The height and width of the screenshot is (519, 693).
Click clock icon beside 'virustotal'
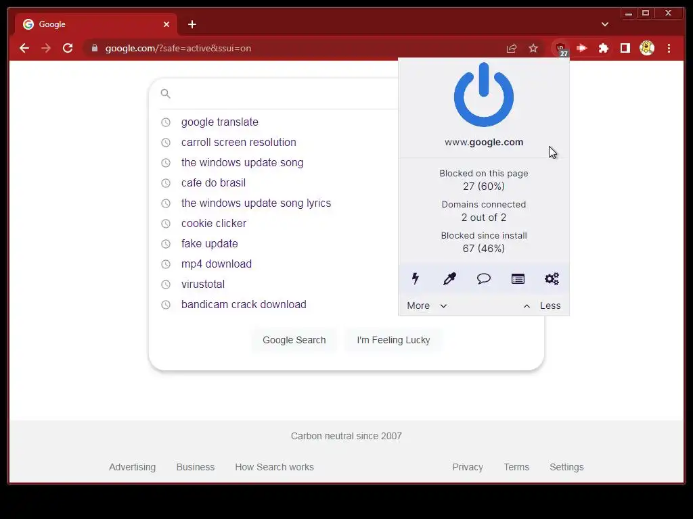165,285
